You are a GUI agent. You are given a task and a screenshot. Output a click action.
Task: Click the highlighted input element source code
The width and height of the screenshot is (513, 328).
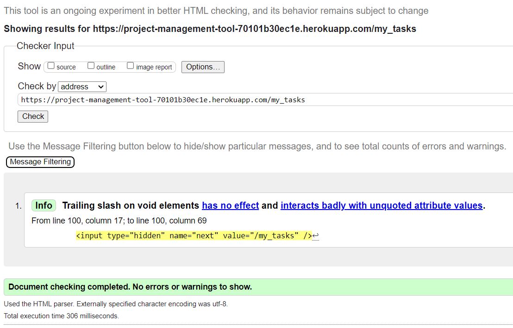[x=194, y=235]
